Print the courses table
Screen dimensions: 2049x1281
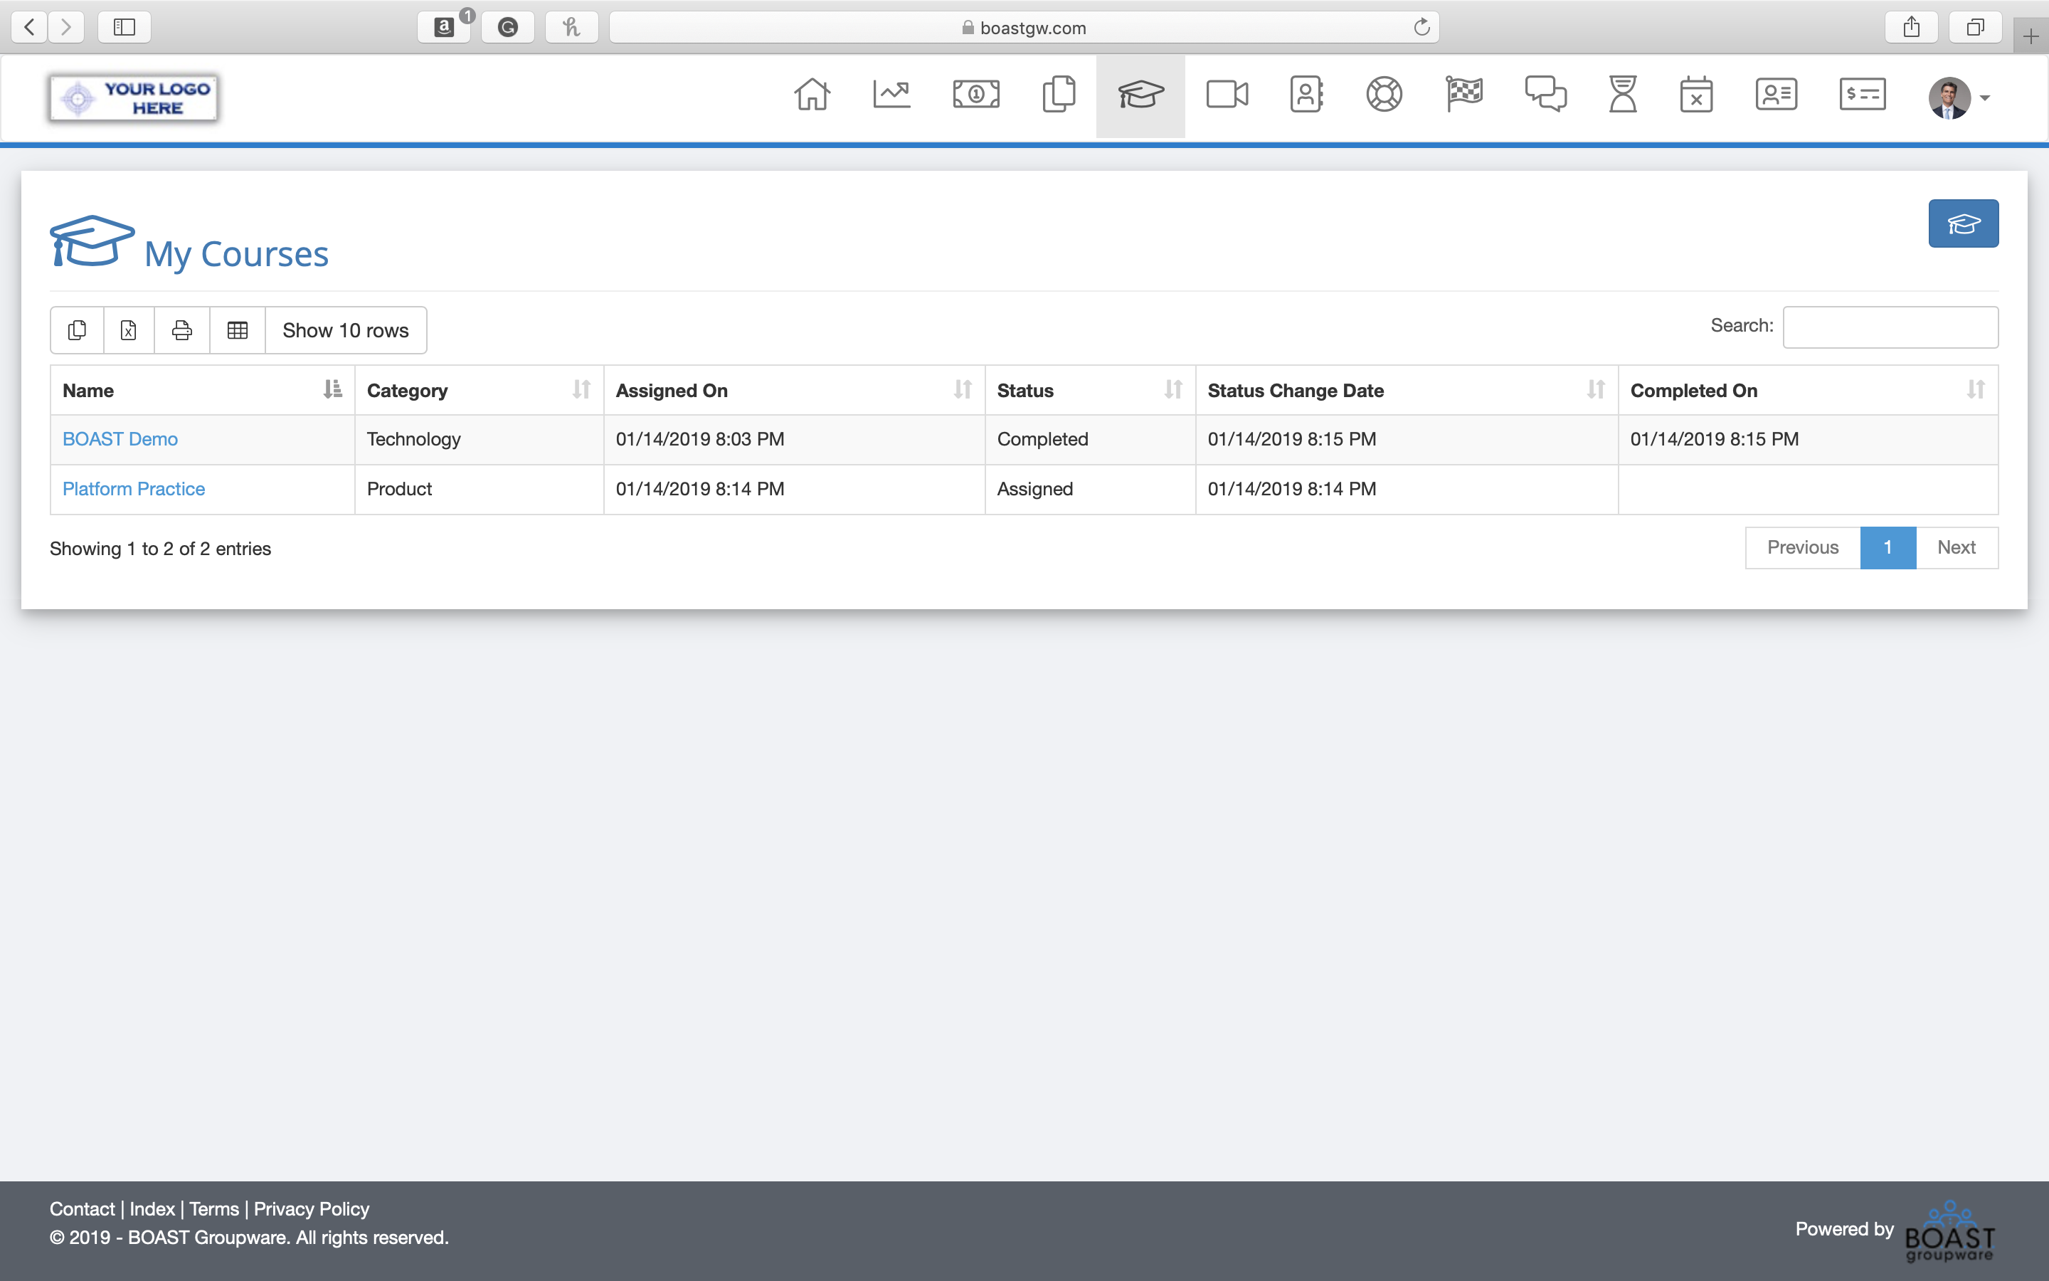pyautogui.click(x=182, y=330)
